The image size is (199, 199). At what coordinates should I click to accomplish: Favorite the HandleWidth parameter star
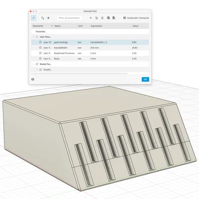[40, 48]
